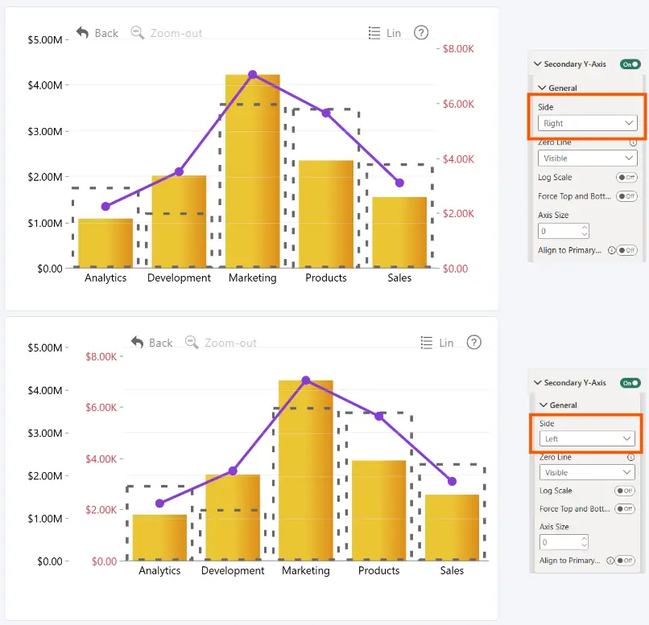This screenshot has width=649, height=625.
Task: Enable Log Scale in upper panel
Action: (626, 177)
